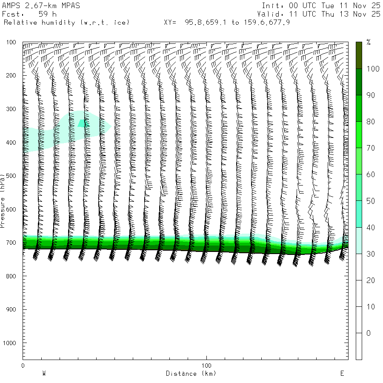Screen dimensions: 383x383
Task: Click the 'Valid: 11 UTC Thu 13 Nov 25' text
Action: [x=318, y=14]
